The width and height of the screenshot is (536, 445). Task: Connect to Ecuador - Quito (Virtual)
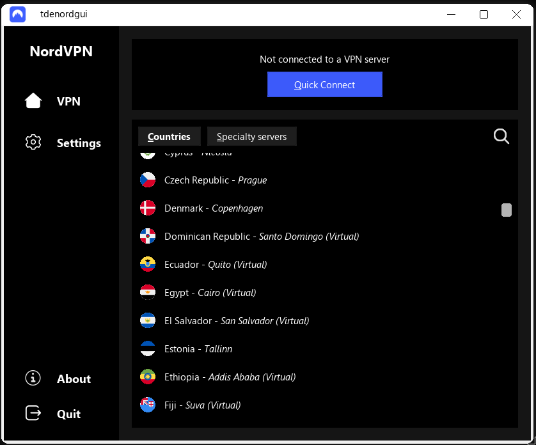click(x=216, y=265)
